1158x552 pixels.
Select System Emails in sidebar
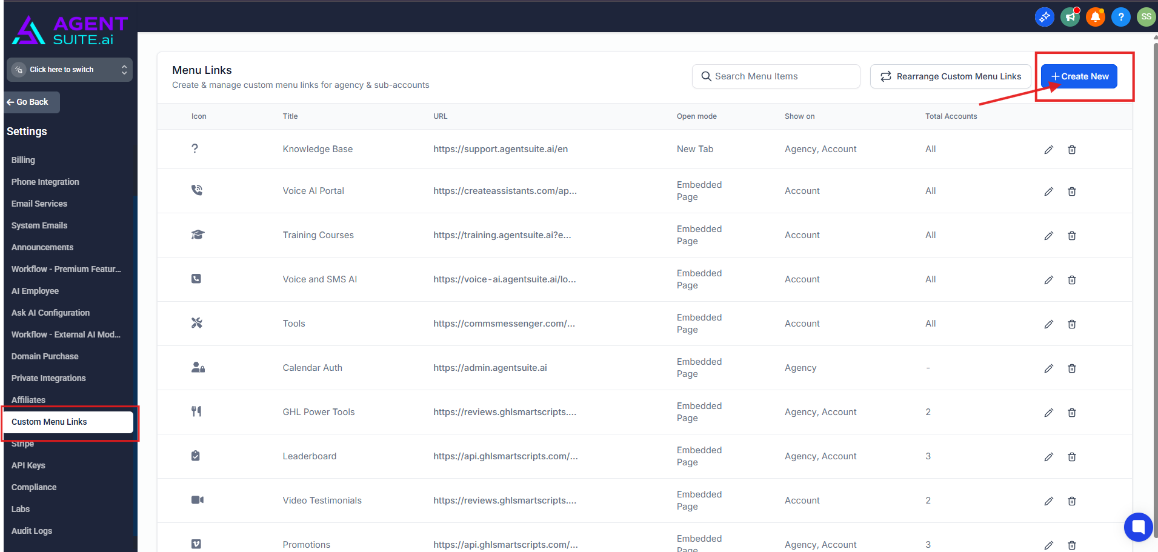[x=39, y=225]
